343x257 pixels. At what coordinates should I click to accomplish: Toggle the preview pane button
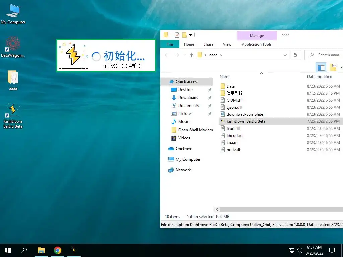point(321,67)
